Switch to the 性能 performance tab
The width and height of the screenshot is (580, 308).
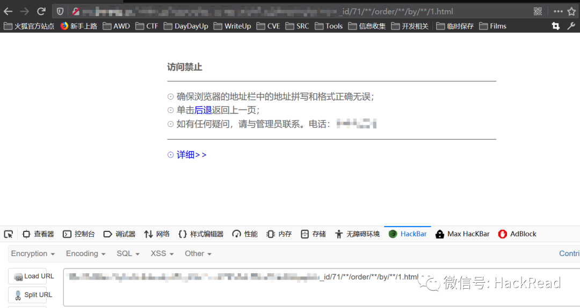(x=245, y=234)
